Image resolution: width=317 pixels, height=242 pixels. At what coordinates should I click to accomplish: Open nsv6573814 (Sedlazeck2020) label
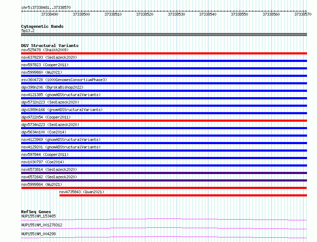49,169
